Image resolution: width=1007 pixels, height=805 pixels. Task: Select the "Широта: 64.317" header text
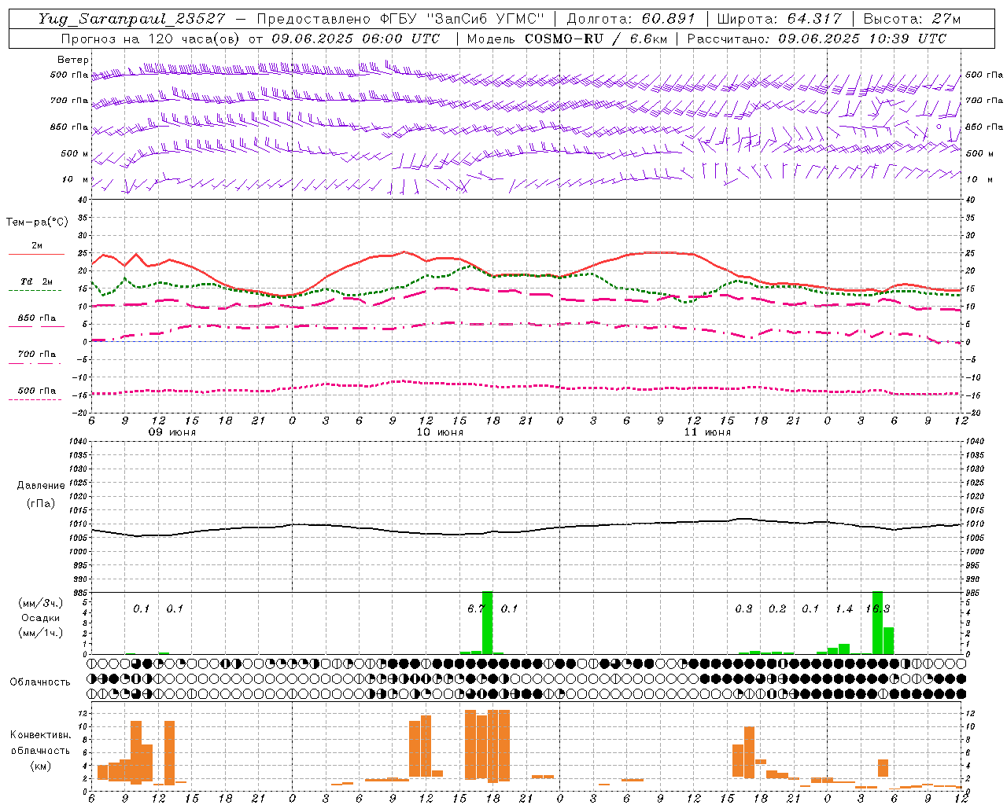779,19
